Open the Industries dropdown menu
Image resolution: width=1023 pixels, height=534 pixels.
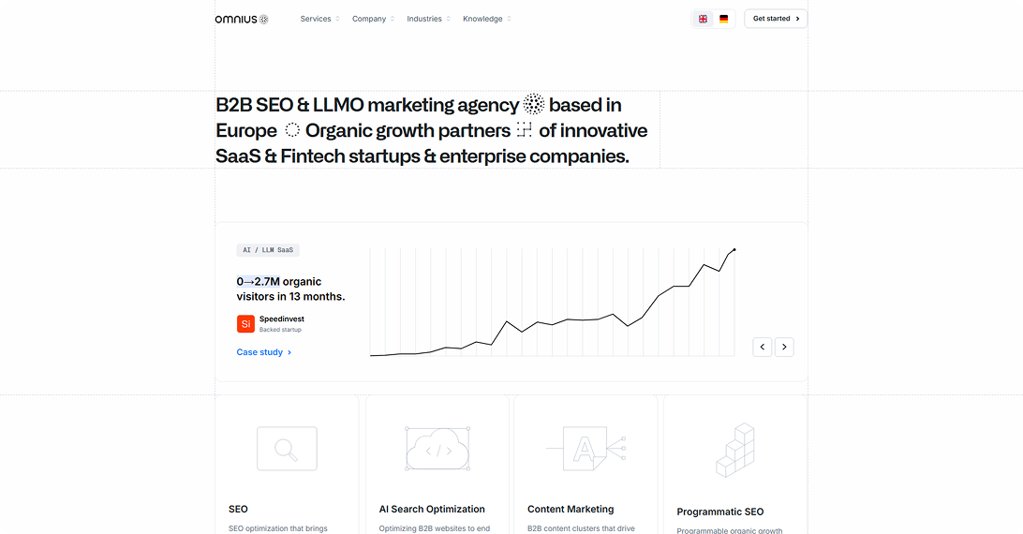point(428,19)
